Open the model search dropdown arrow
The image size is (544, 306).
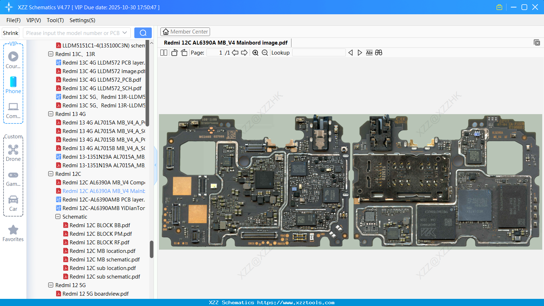[125, 32]
